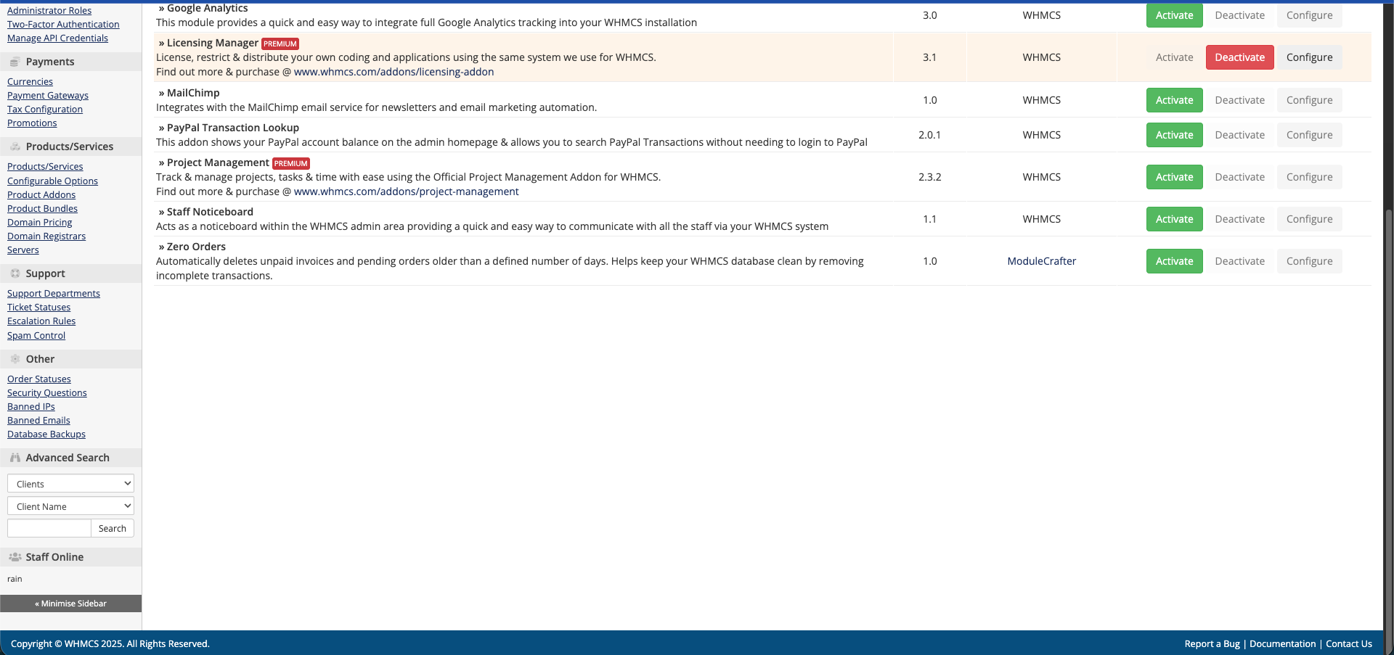1394x655 pixels.
Task: Open the Clients search type dropdown
Action: click(70, 484)
